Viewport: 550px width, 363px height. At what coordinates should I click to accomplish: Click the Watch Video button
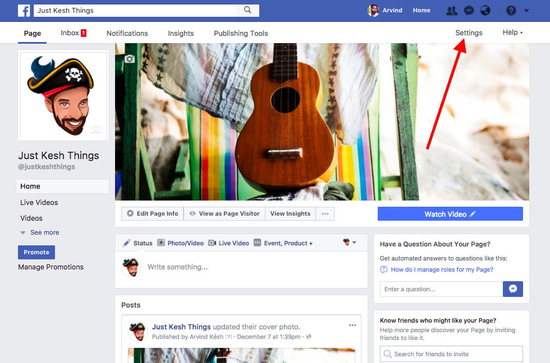450,214
